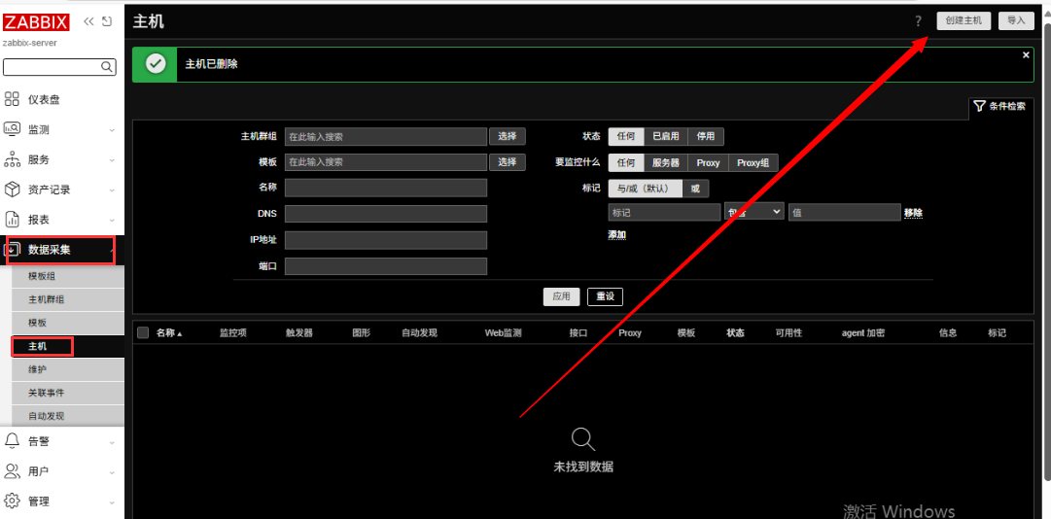Choose 或 tag evaluation option
1051x519 pixels.
[x=695, y=189]
